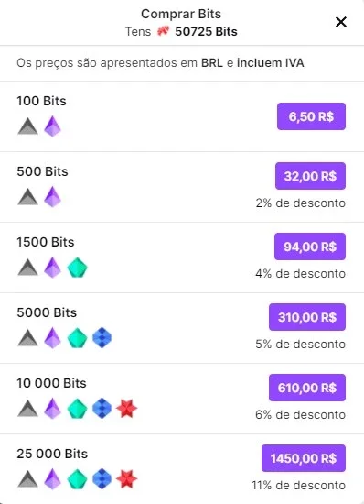Click purple gem under 500 Bits
This screenshot has width=364, height=504.
pos(52,197)
